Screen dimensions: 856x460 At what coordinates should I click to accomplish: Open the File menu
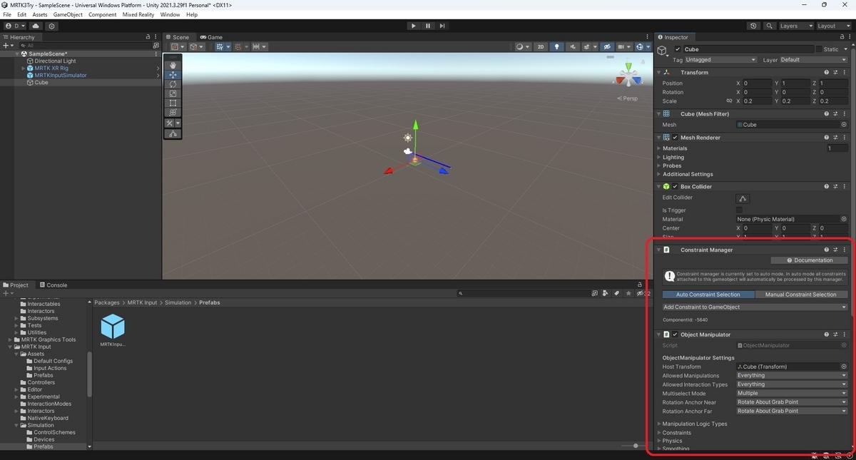click(7, 14)
